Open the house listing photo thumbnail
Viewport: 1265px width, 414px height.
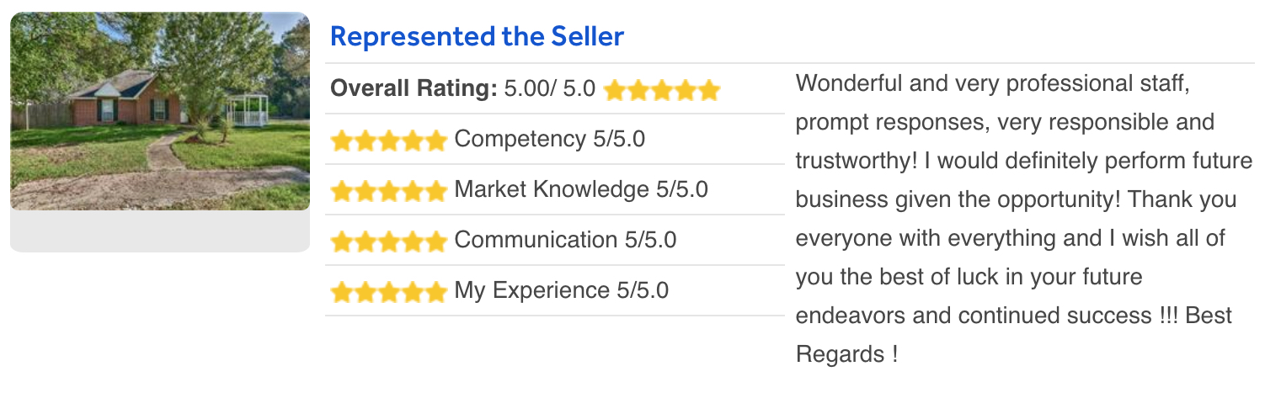click(x=160, y=111)
